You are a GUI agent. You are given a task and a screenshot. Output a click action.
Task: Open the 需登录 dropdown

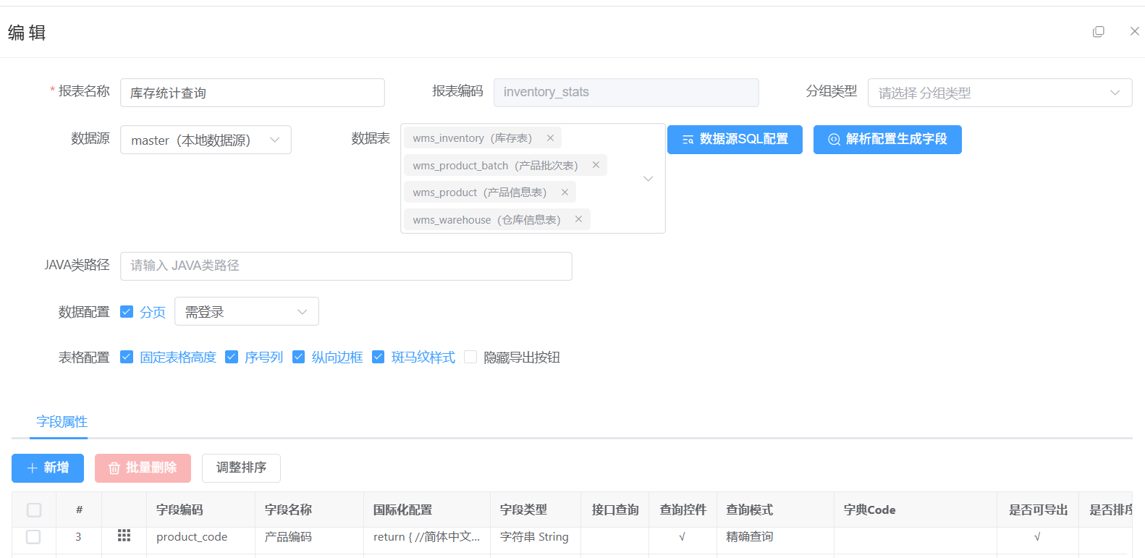246,312
